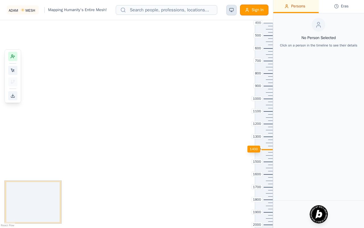
Task: Click the ADAM MESH logo
Action: [23, 10]
